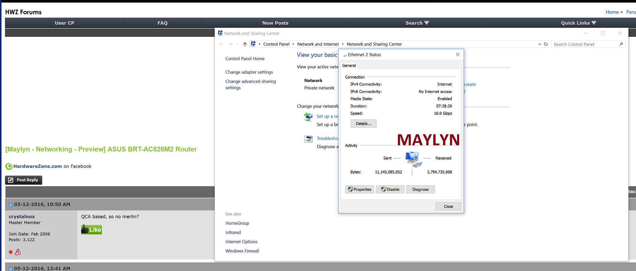The image size is (636, 271).
Task: Click the network computers activity icon
Action: (413, 159)
